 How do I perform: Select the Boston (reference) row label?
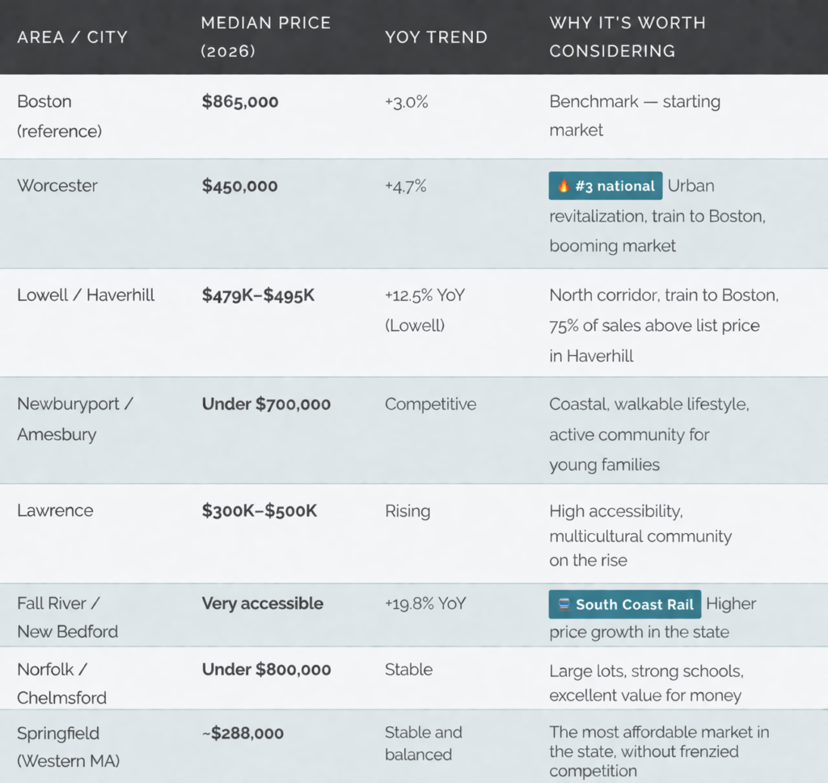pos(59,116)
